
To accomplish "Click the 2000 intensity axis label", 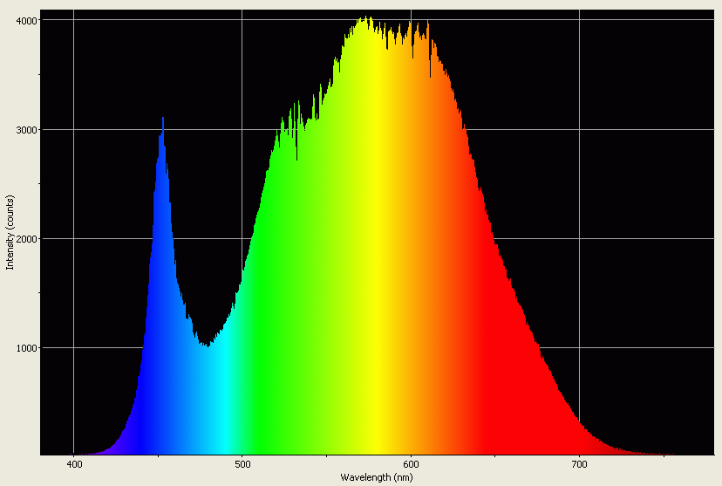I will pos(26,239).
